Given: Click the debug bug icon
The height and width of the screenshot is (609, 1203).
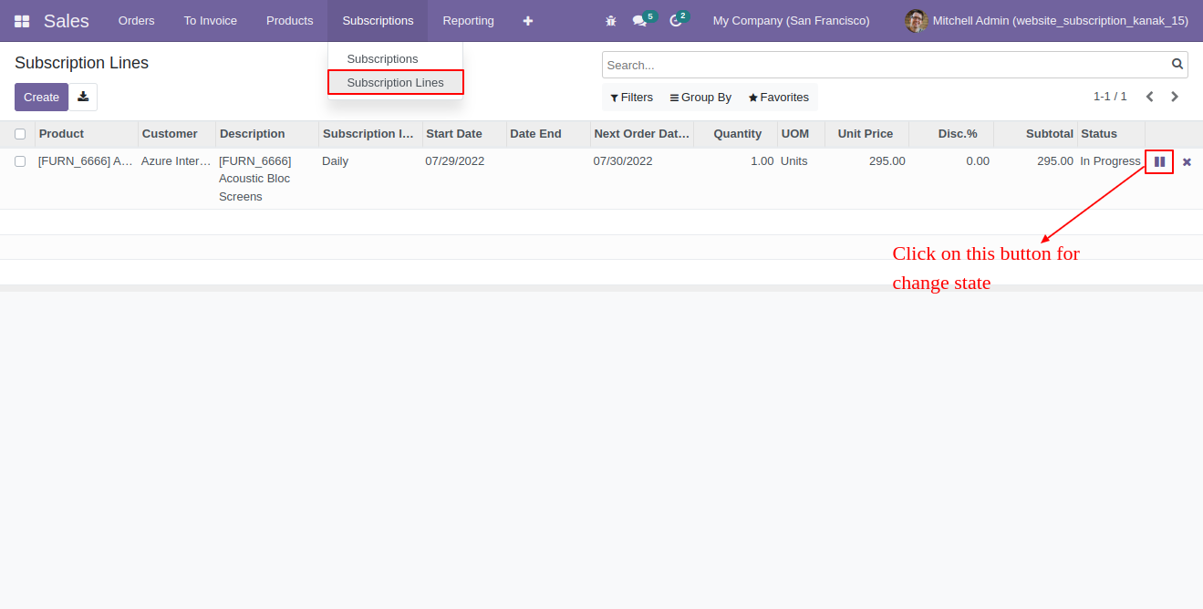Looking at the screenshot, I should point(611,21).
